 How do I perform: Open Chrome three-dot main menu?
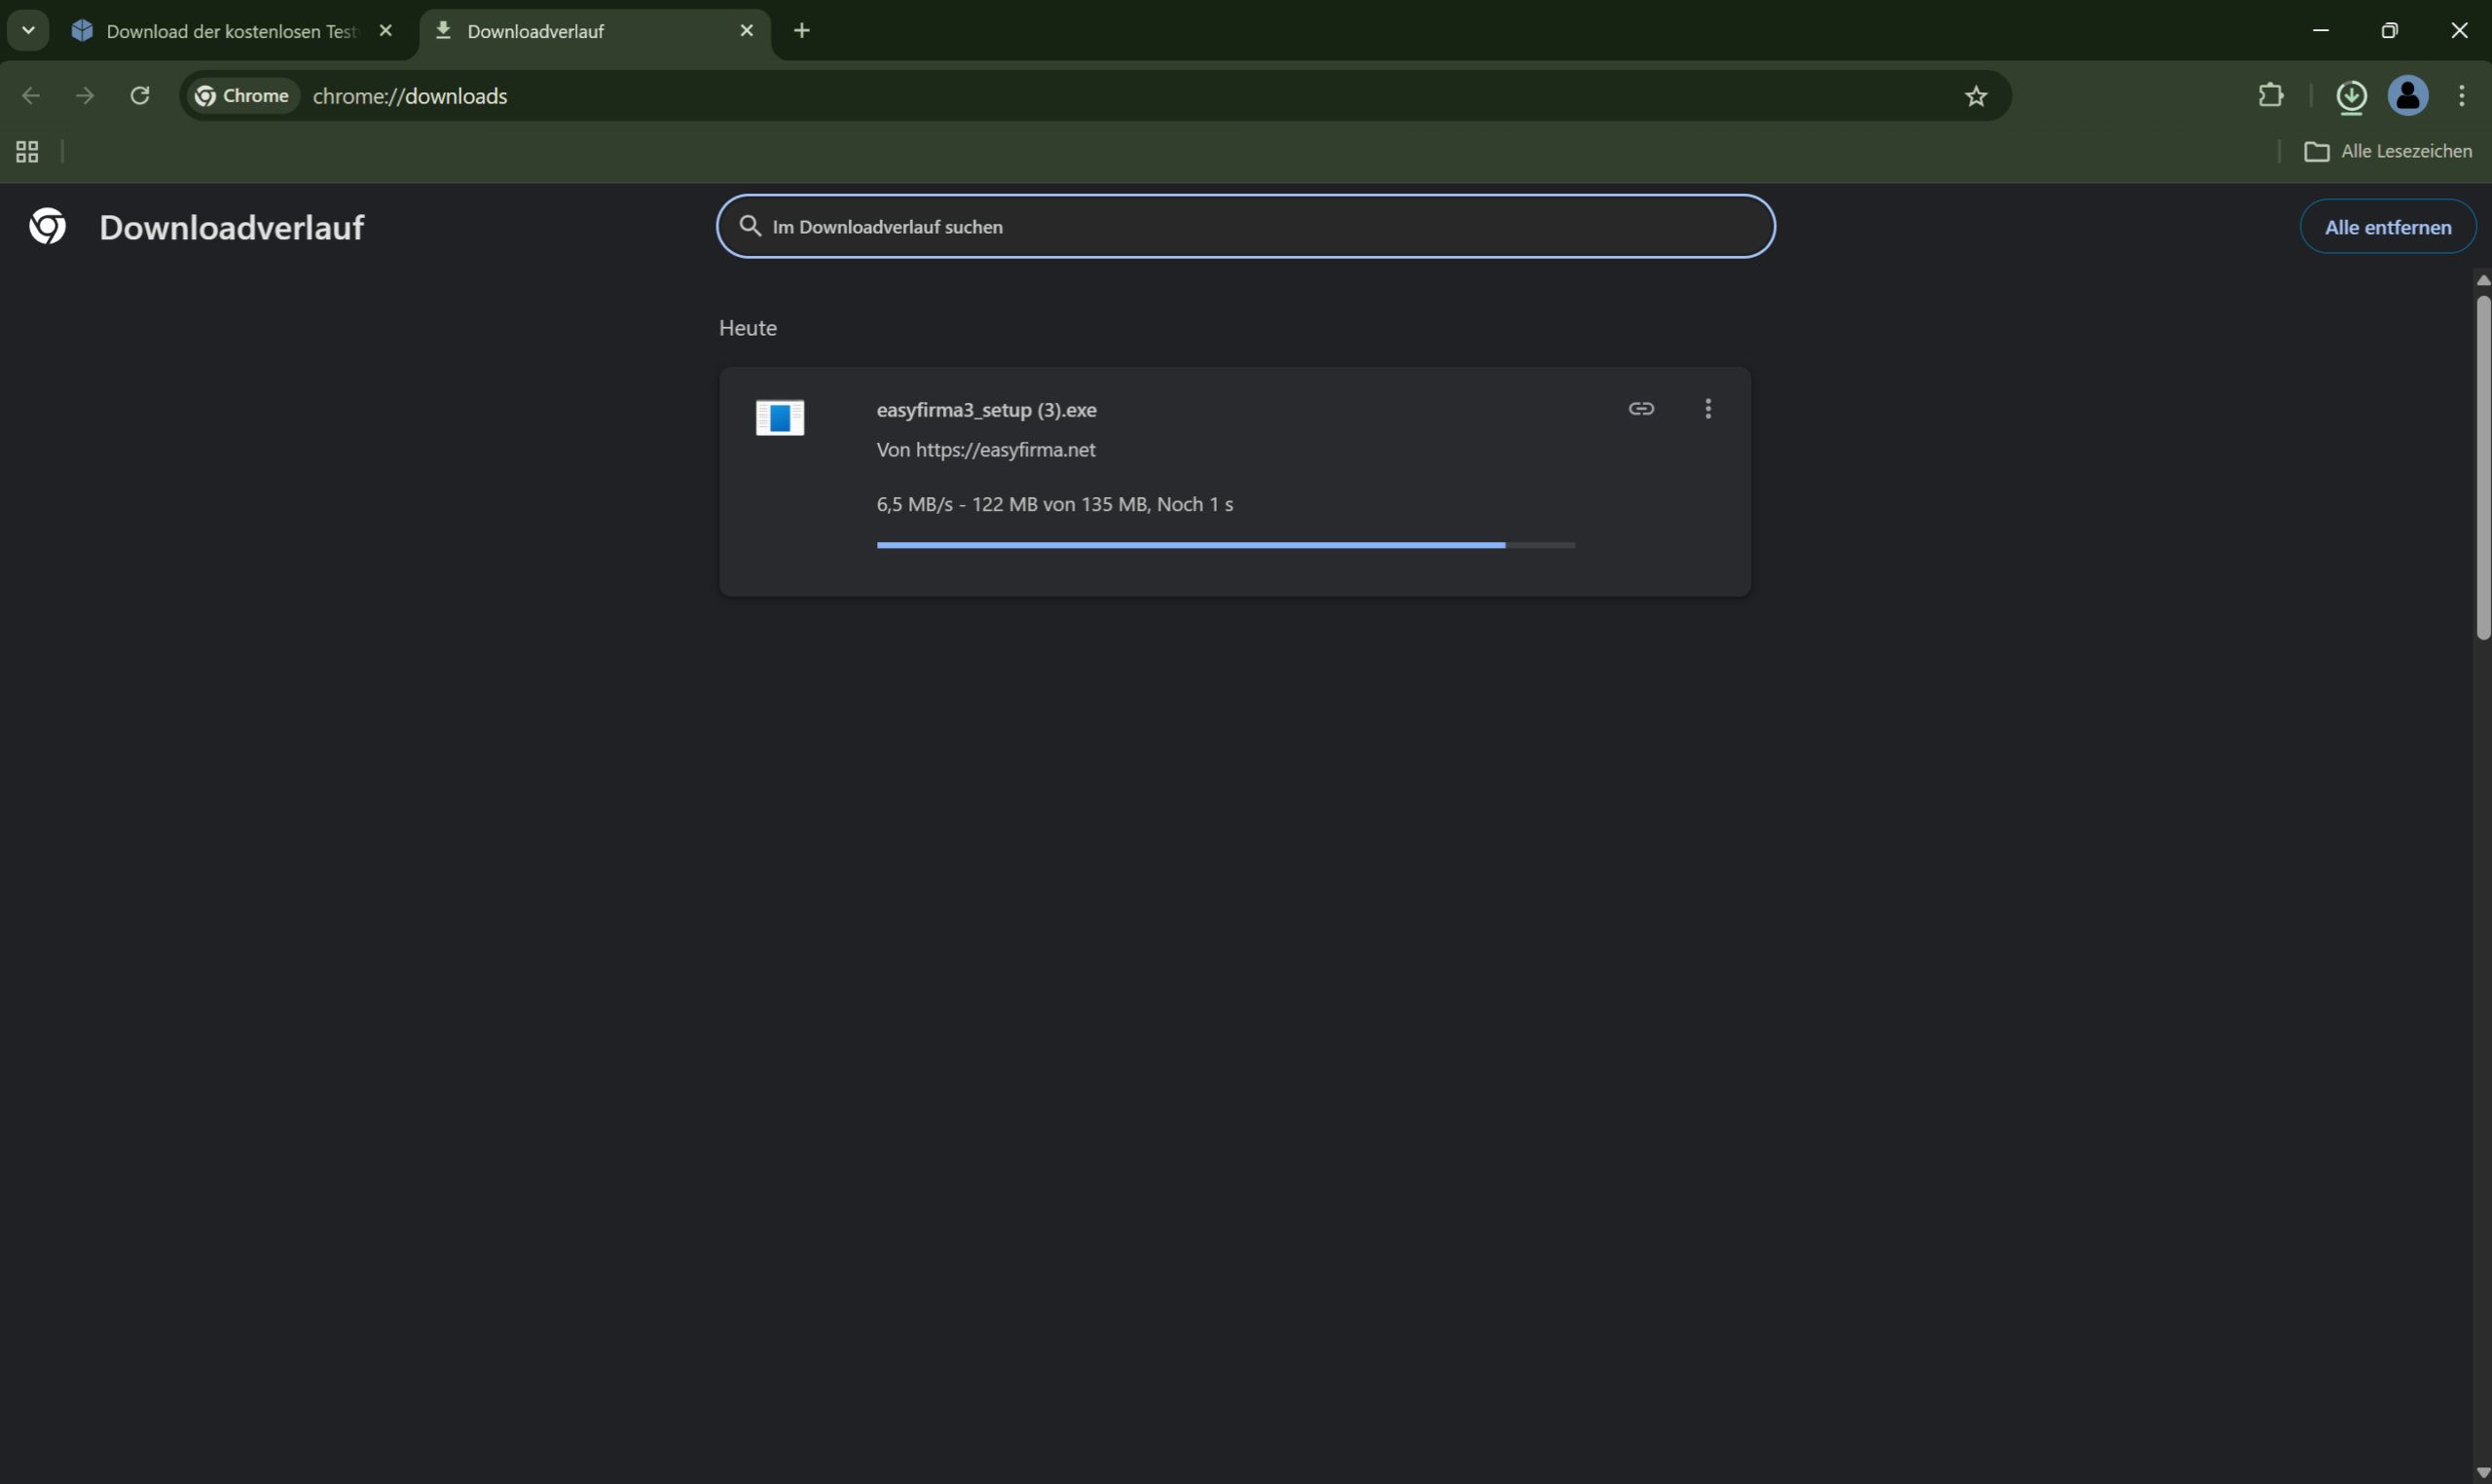click(x=2461, y=96)
